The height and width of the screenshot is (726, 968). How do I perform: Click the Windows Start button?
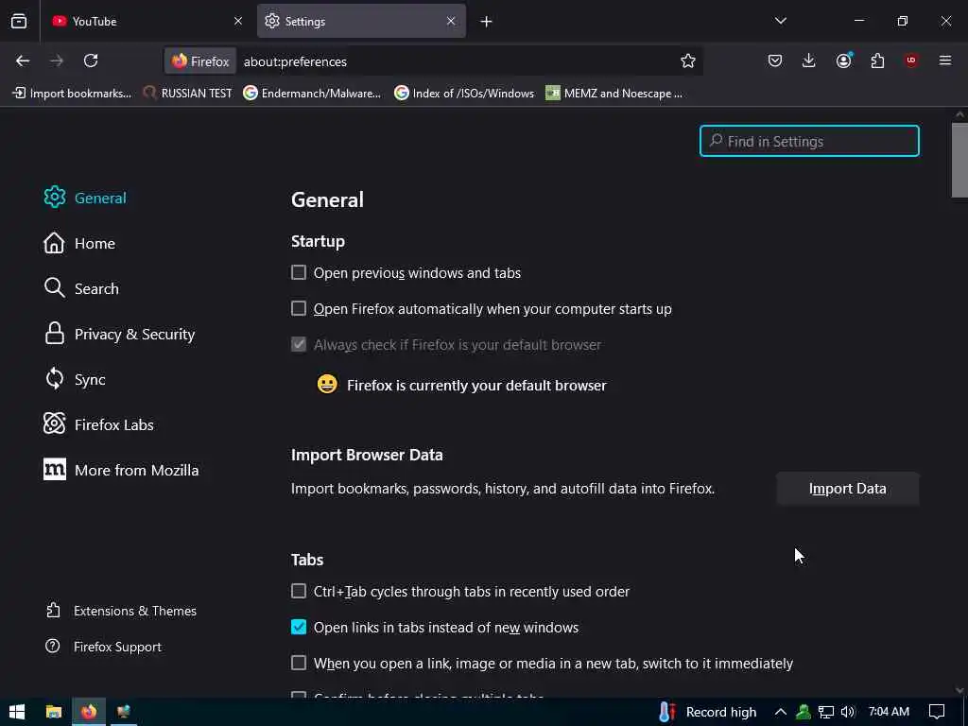coord(17,712)
